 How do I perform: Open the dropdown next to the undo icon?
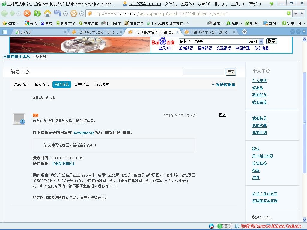click(x=66, y=14)
